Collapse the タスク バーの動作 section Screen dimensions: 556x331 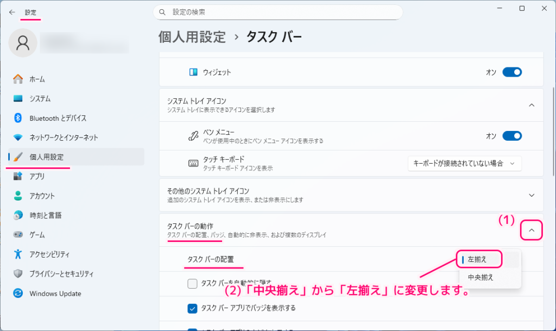[531, 230]
